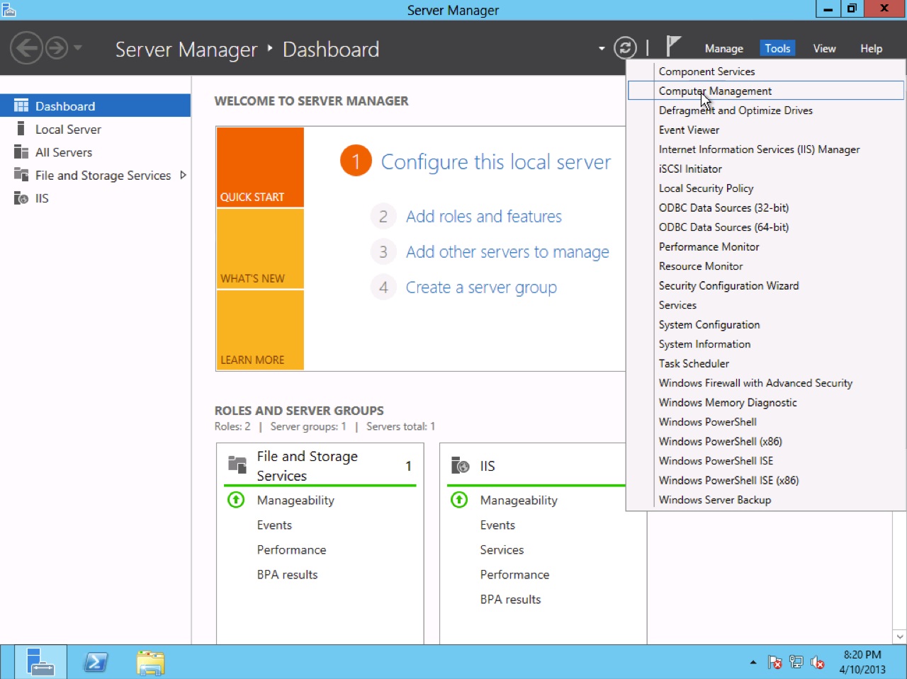Click the green Manageability status indicator for IIS
The image size is (907, 679).
pos(458,500)
